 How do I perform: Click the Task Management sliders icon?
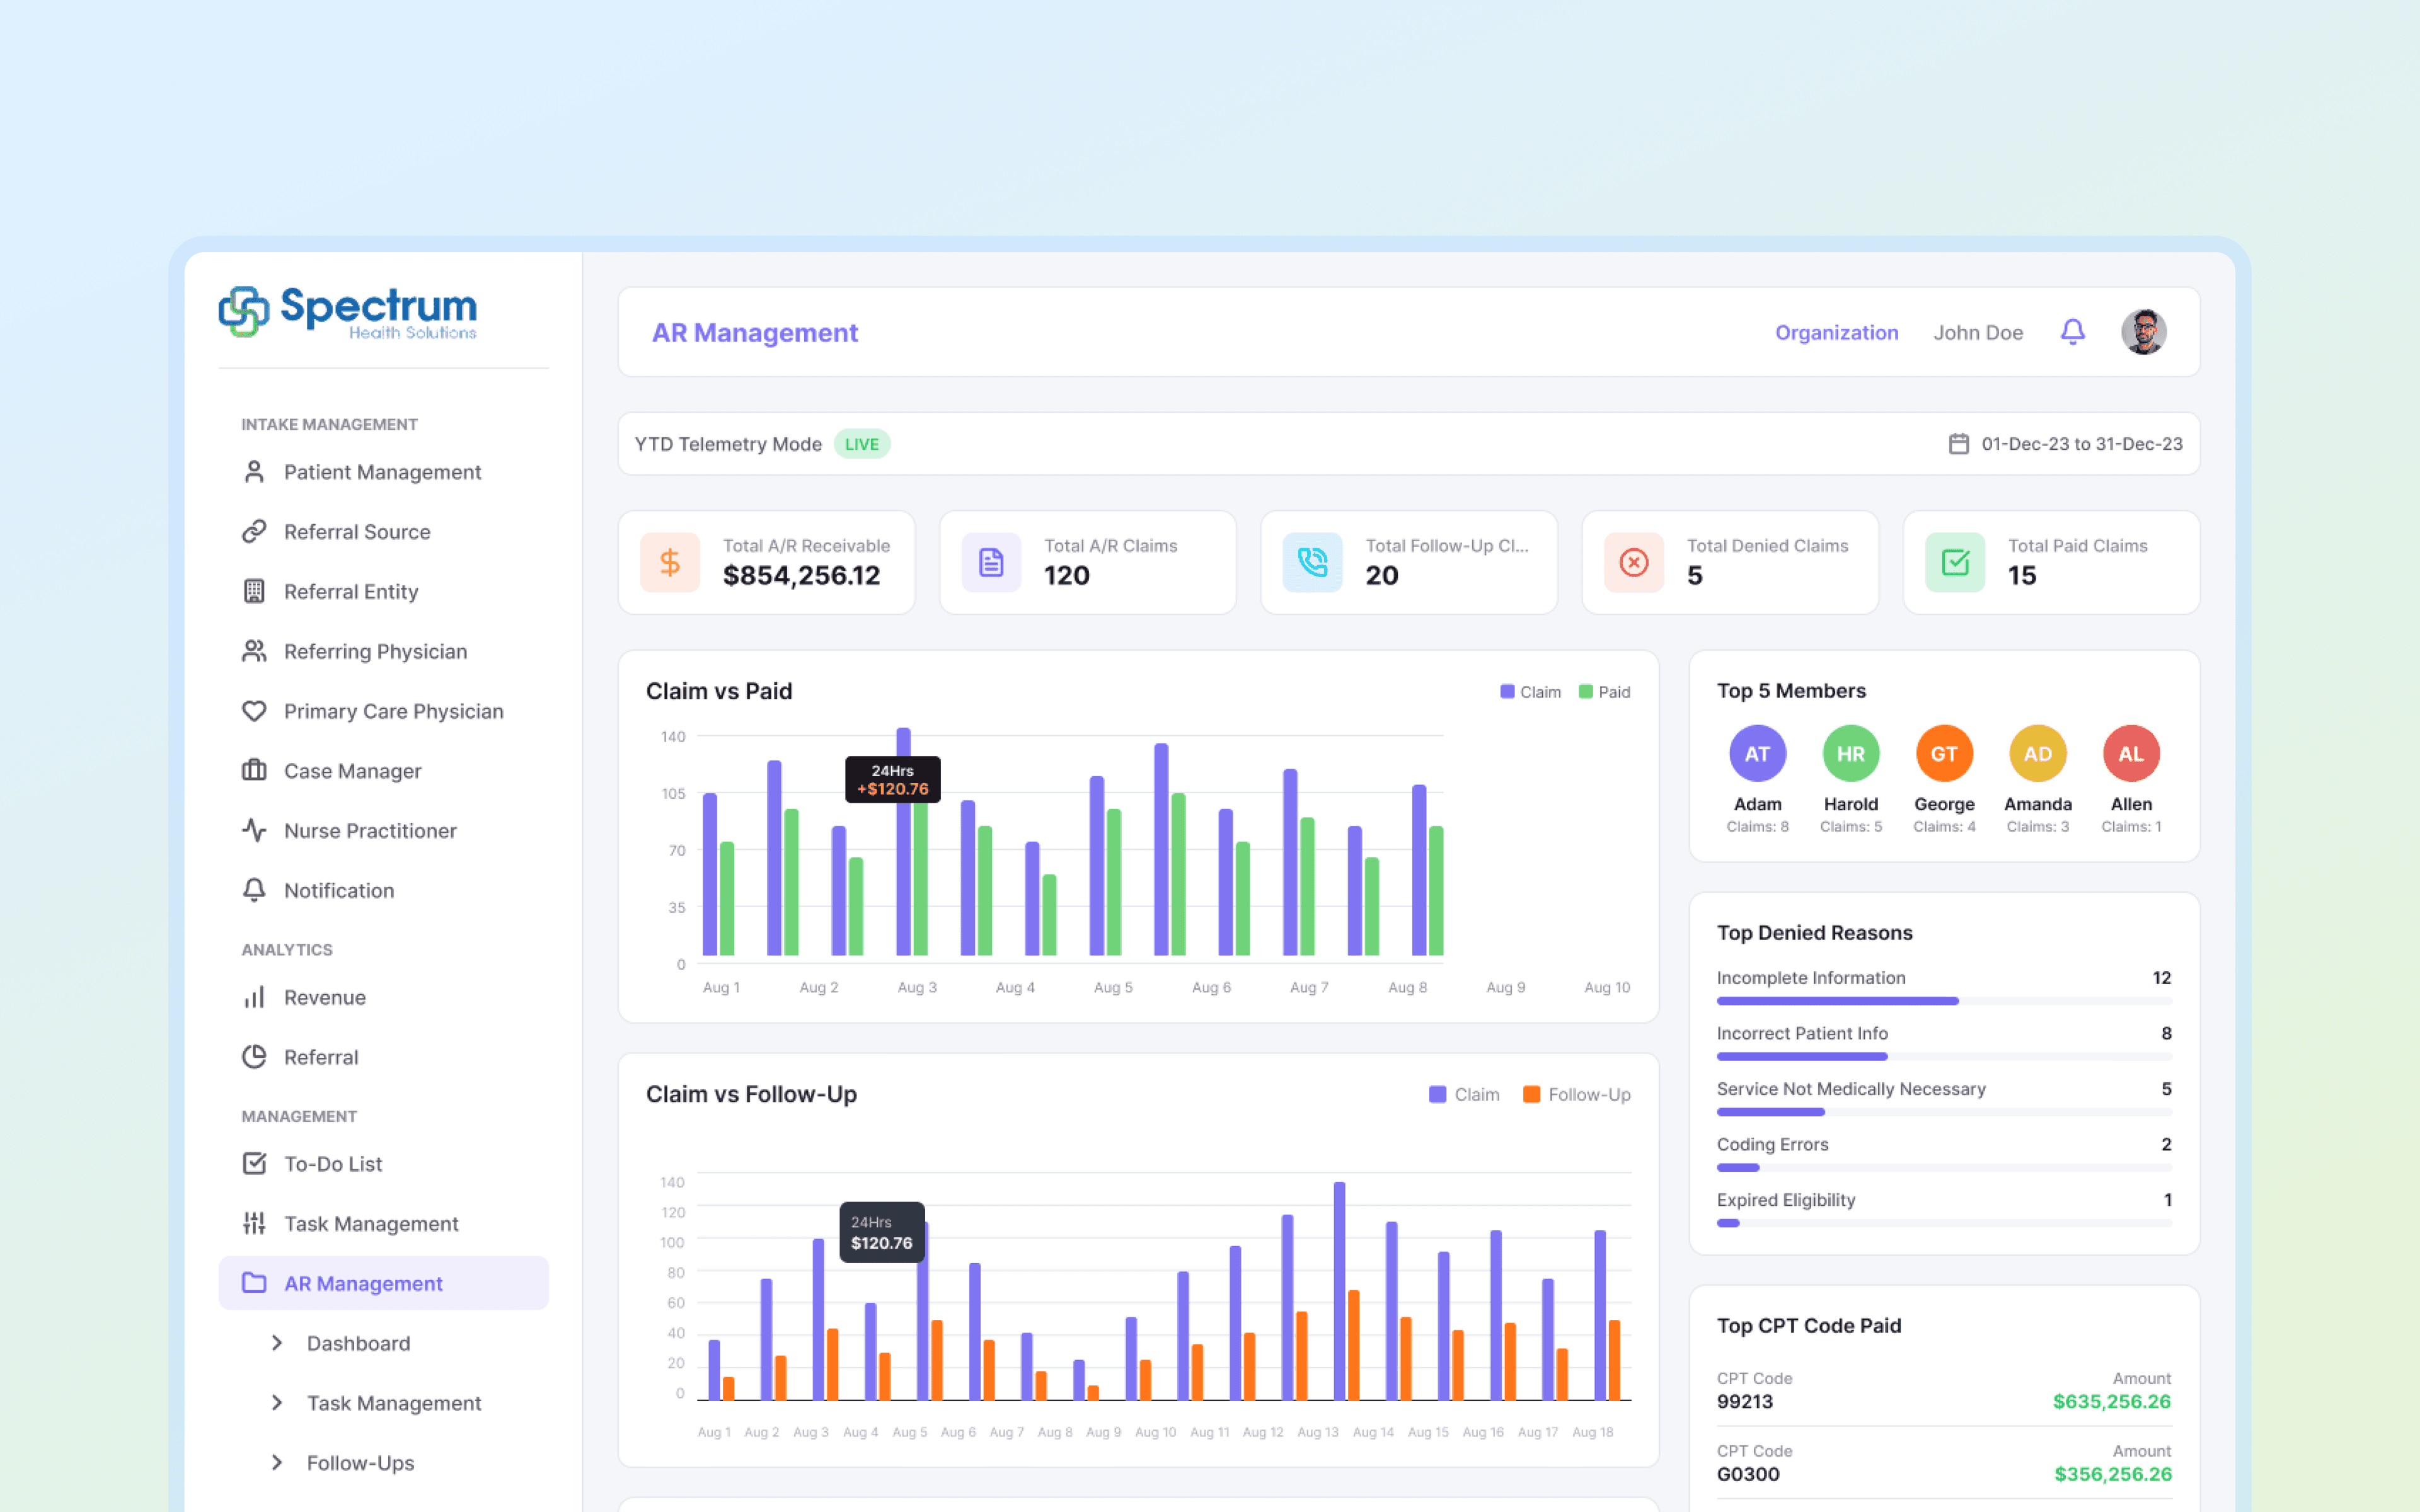[254, 1224]
